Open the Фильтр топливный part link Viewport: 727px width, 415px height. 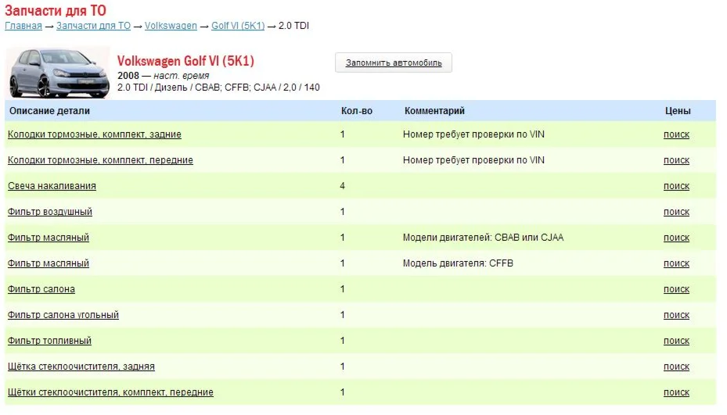(49, 341)
